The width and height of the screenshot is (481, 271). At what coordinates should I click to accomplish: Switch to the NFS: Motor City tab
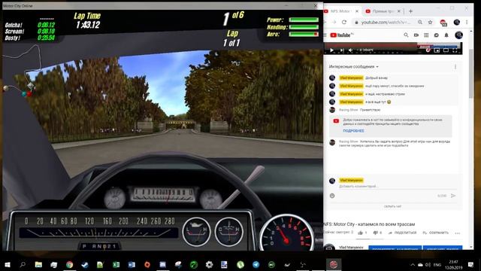click(340, 11)
